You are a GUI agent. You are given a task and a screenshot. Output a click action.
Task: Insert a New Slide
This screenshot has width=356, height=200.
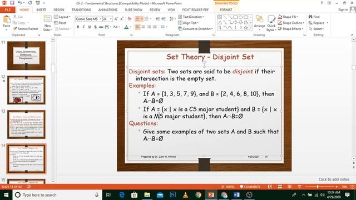[47, 23]
